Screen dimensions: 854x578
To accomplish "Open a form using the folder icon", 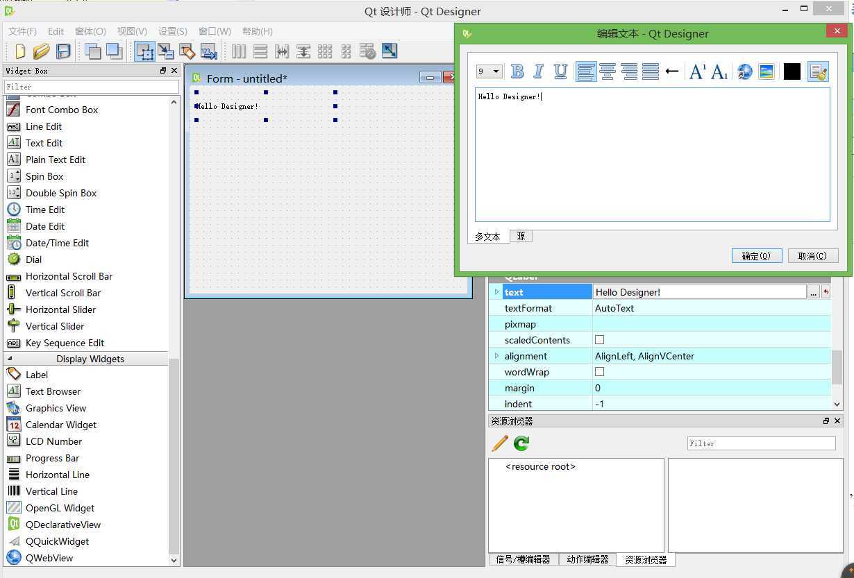I will point(42,51).
